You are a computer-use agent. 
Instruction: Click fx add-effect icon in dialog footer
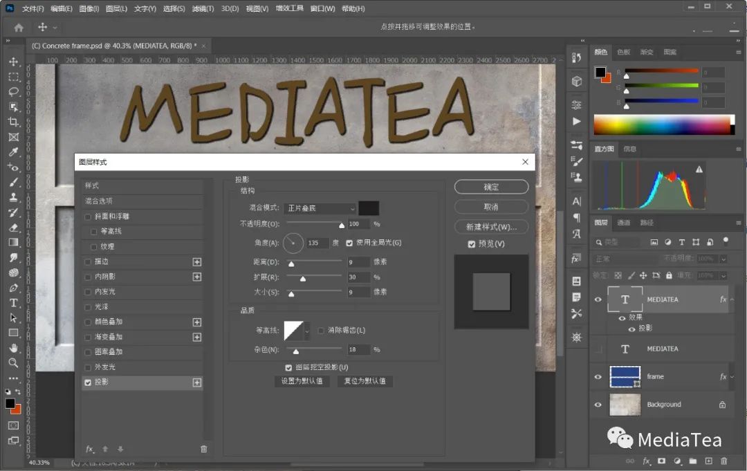(89, 449)
